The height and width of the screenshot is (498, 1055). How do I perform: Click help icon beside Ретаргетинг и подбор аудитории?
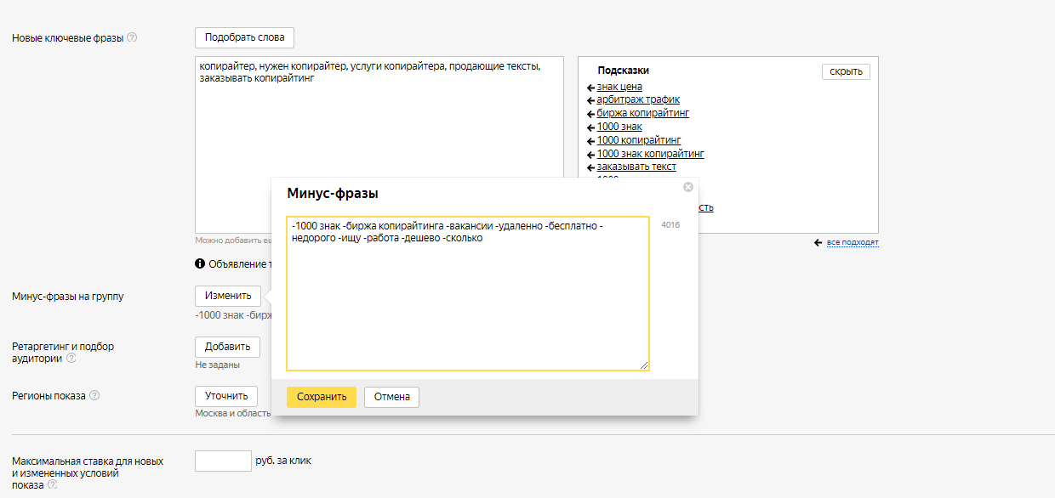point(71,359)
